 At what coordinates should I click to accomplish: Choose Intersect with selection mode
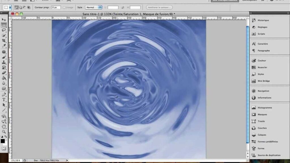[29, 7]
